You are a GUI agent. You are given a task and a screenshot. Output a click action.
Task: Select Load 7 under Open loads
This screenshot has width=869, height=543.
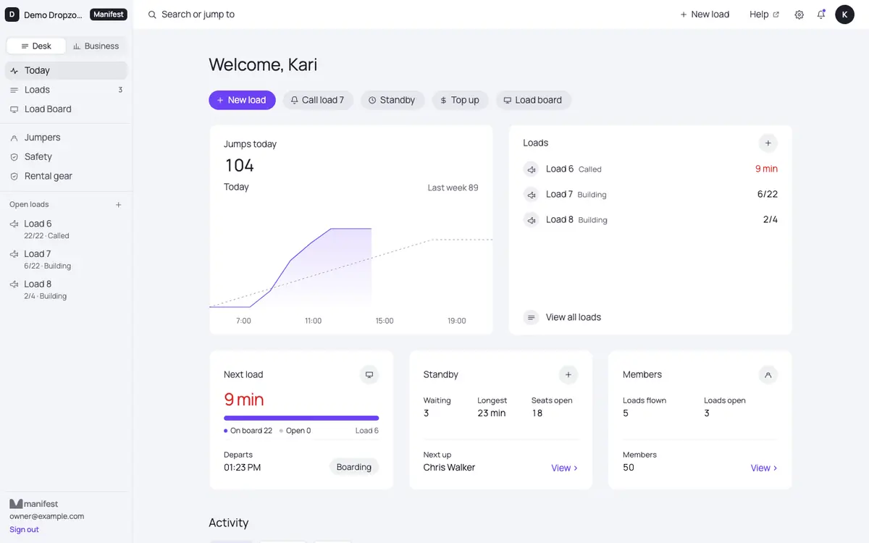pyautogui.click(x=66, y=259)
